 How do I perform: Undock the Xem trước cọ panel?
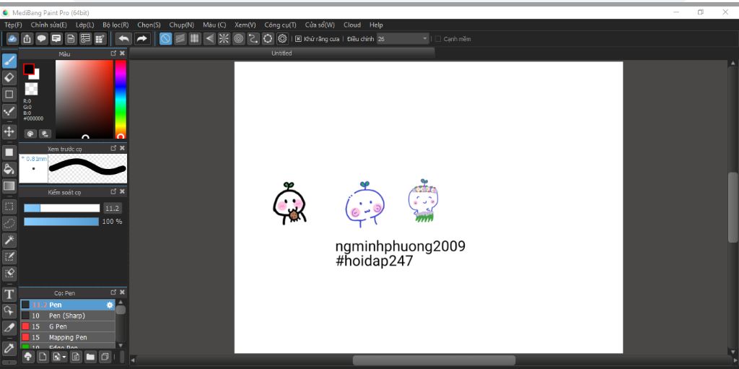point(113,148)
